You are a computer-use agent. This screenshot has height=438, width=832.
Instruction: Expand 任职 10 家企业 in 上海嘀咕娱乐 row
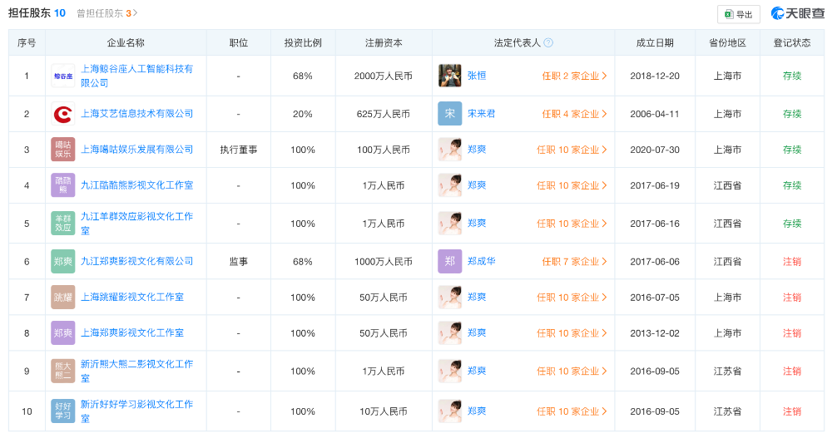pos(572,150)
